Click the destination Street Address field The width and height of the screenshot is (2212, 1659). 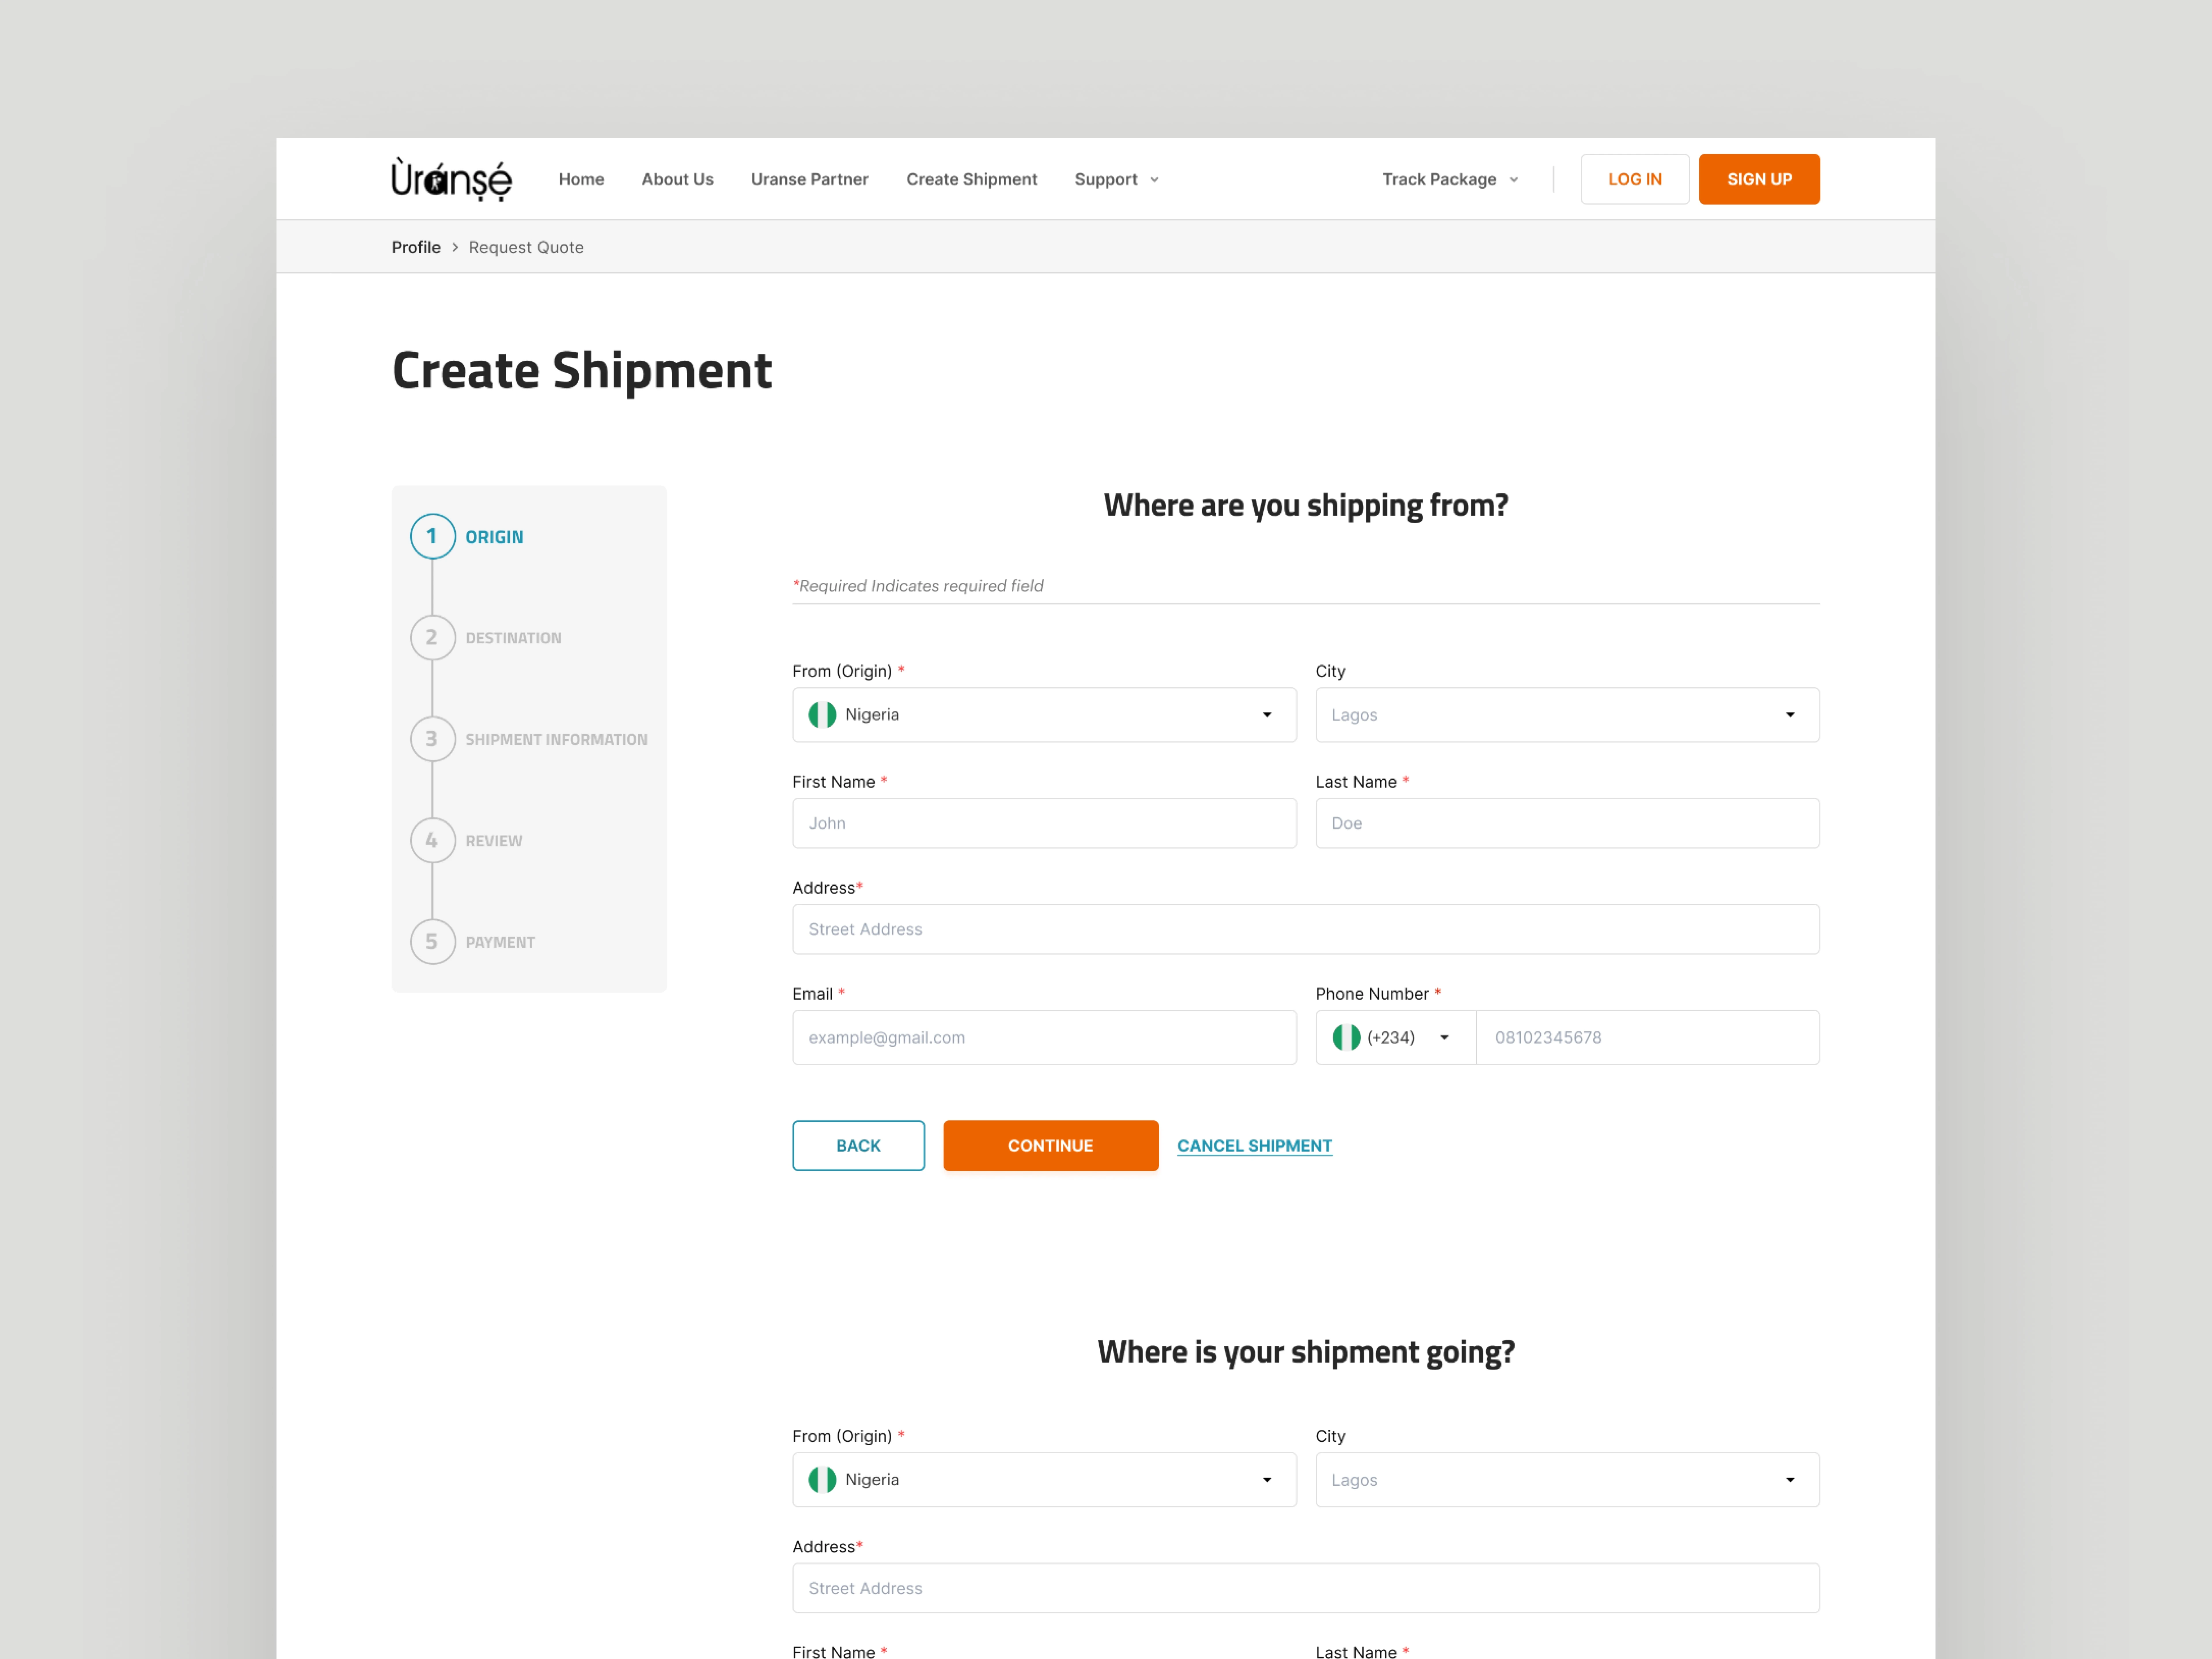click(1306, 1588)
